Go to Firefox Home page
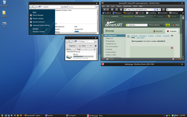This screenshot has width=187, height=117. click(x=121, y=10)
